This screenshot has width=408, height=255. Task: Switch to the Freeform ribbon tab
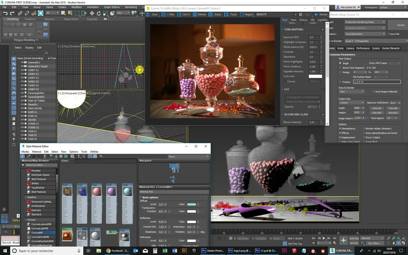[30, 19]
